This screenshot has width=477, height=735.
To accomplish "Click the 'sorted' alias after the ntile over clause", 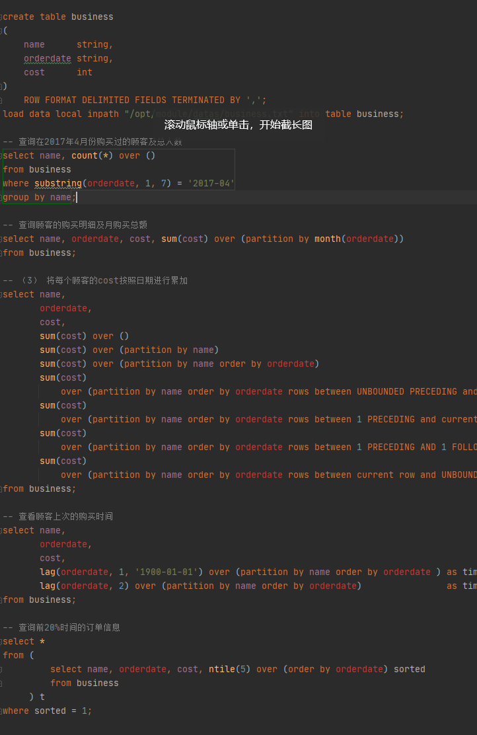I will 410,670.
